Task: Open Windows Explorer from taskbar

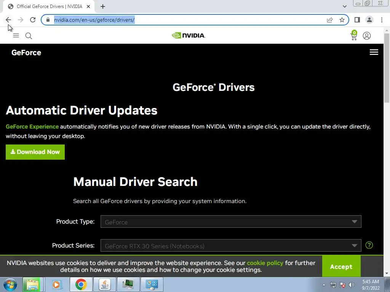Action: pos(33,284)
